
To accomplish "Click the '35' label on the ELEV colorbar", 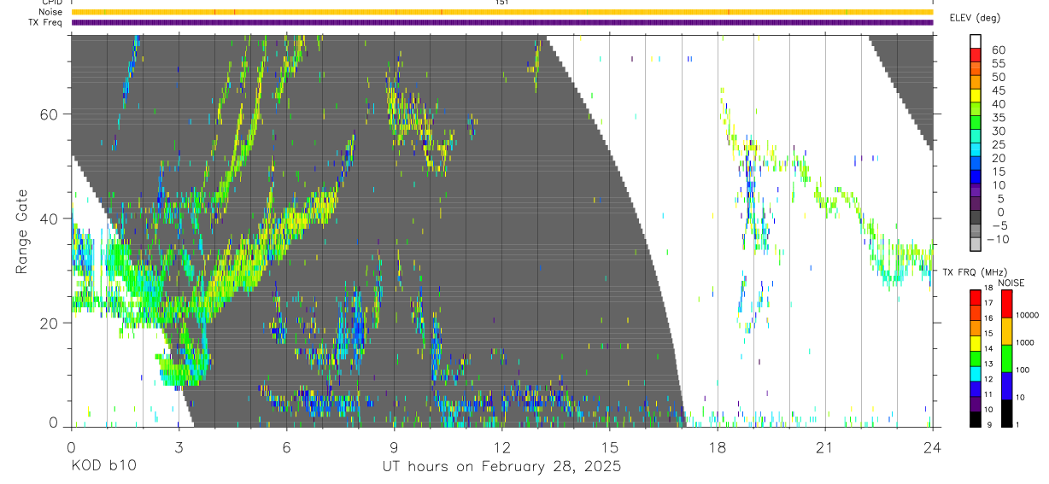I will click(998, 118).
